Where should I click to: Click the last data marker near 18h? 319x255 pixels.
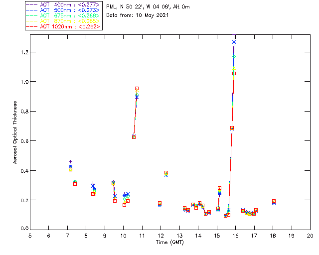click(274, 201)
